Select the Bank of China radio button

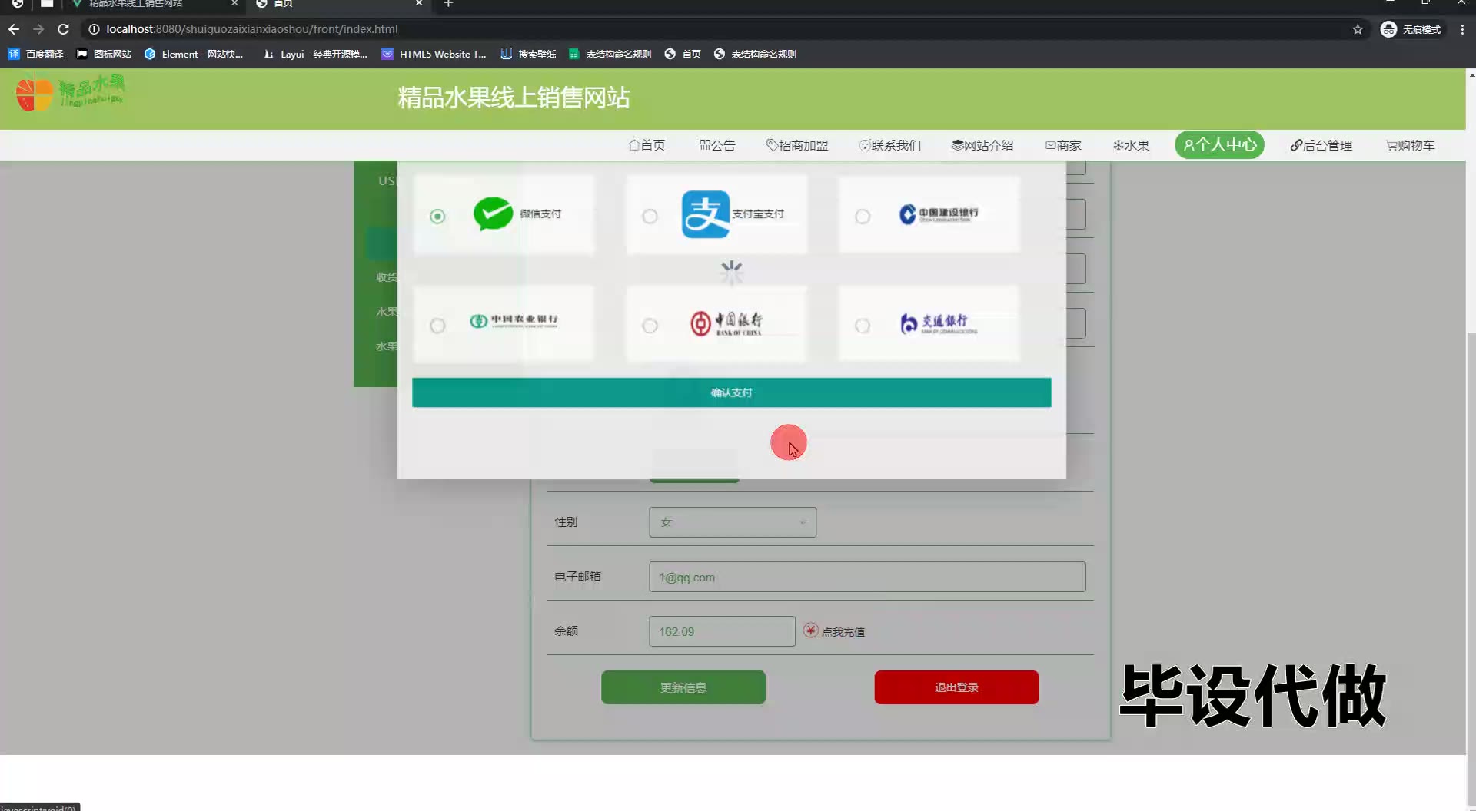pyautogui.click(x=650, y=326)
